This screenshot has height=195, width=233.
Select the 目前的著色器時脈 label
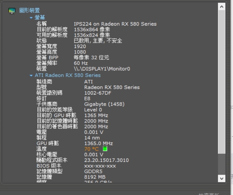pyautogui.click(x=57, y=127)
